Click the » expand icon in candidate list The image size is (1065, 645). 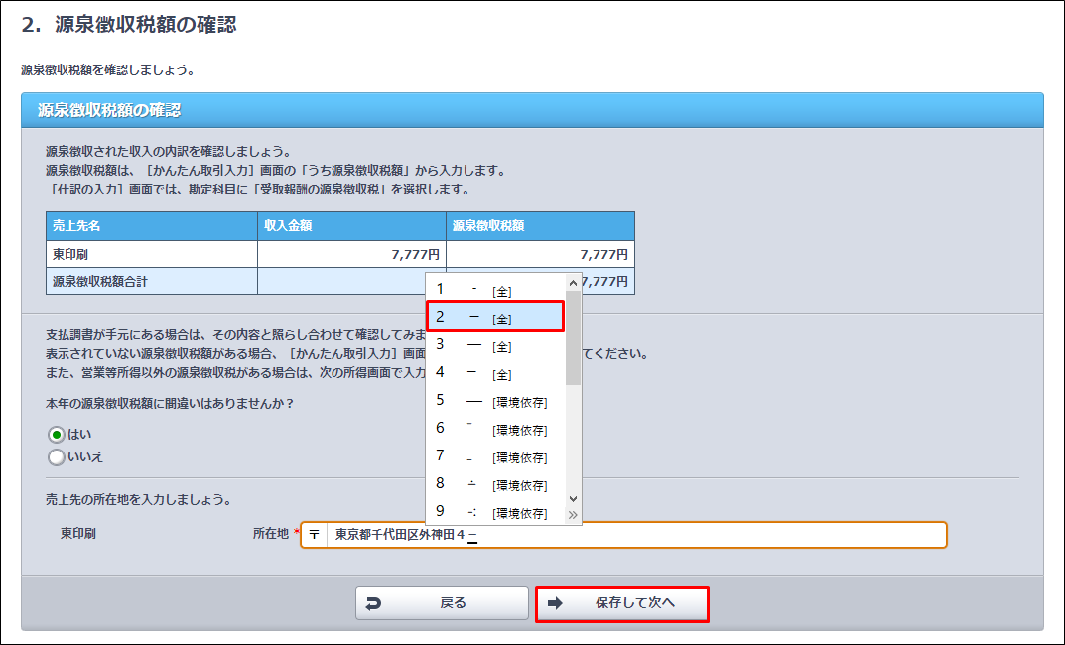coord(572,515)
